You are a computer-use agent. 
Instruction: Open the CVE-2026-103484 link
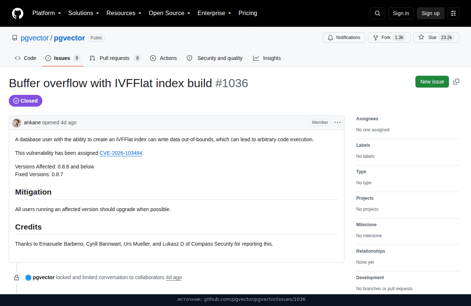(121, 153)
